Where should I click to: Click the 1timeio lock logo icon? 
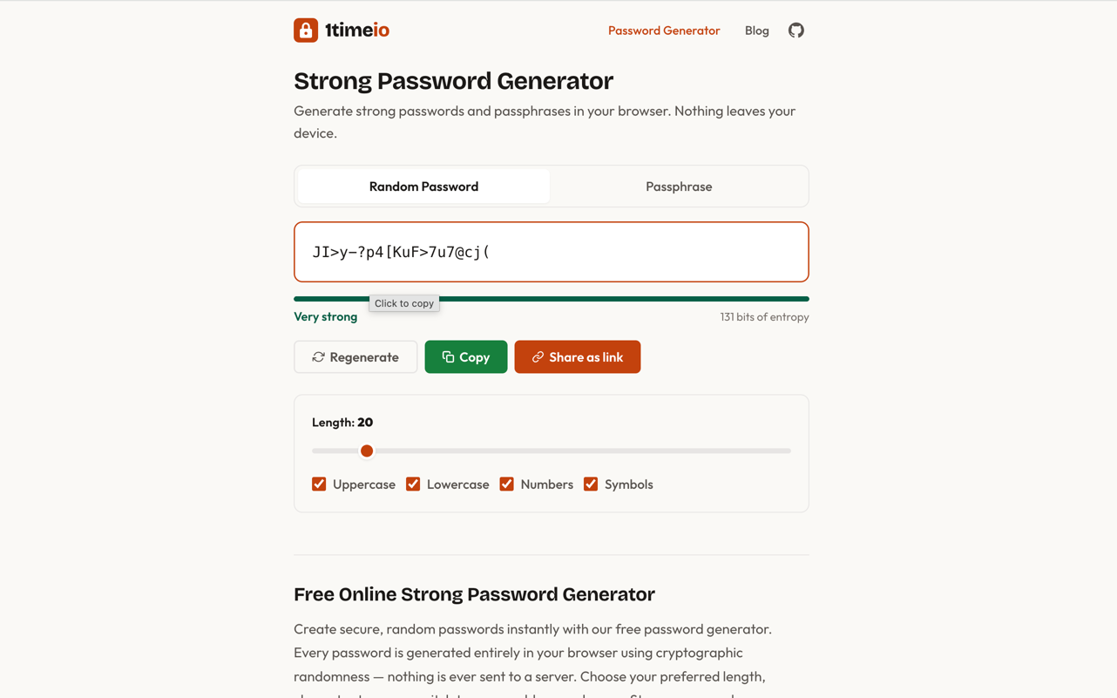coord(306,30)
